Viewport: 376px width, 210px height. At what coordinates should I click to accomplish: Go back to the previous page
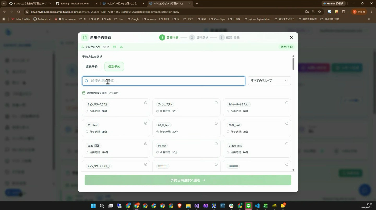tap(4, 12)
